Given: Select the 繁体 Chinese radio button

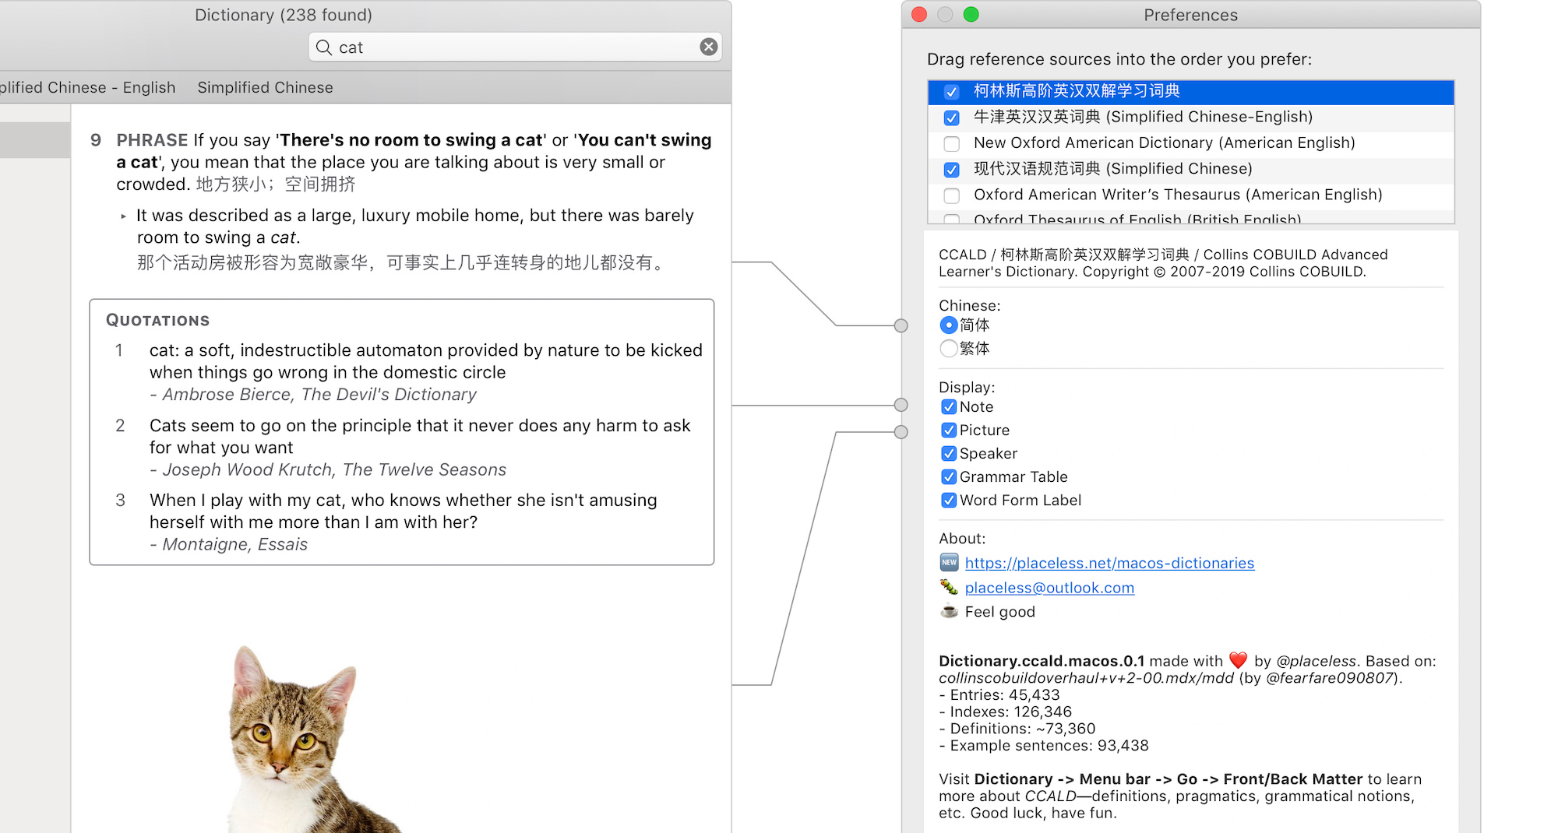Looking at the screenshot, I should [948, 349].
